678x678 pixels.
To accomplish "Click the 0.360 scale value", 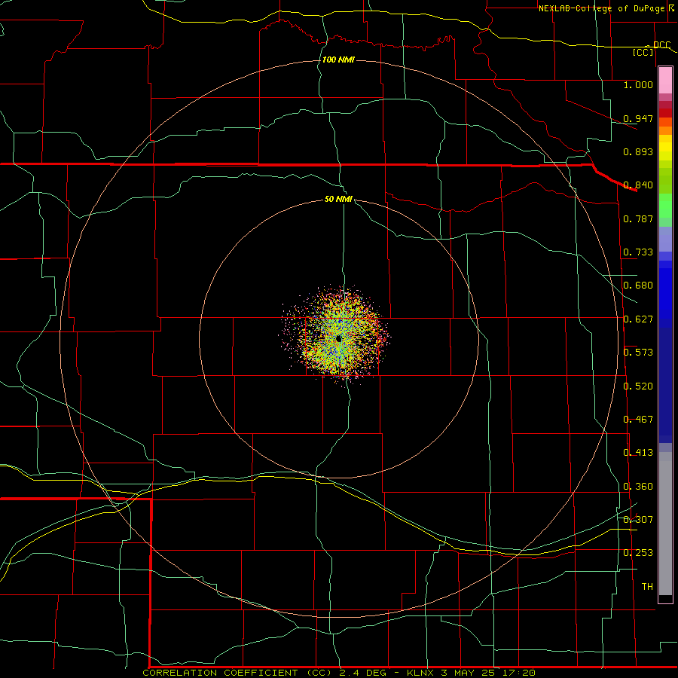I will [x=638, y=487].
